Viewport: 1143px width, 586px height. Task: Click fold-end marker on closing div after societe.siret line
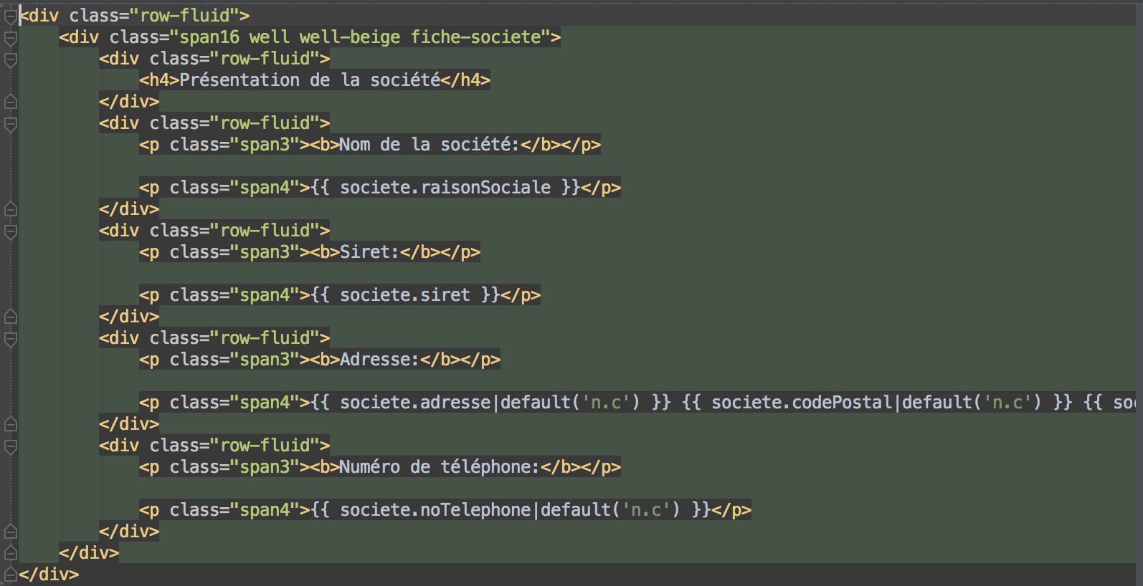tap(11, 316)
